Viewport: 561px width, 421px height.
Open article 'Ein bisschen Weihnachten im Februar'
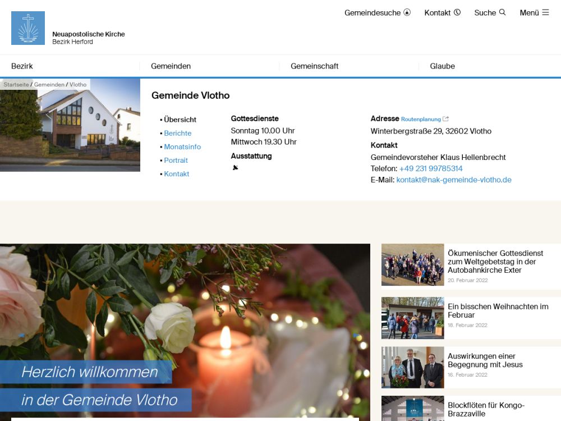click(498, 311)
